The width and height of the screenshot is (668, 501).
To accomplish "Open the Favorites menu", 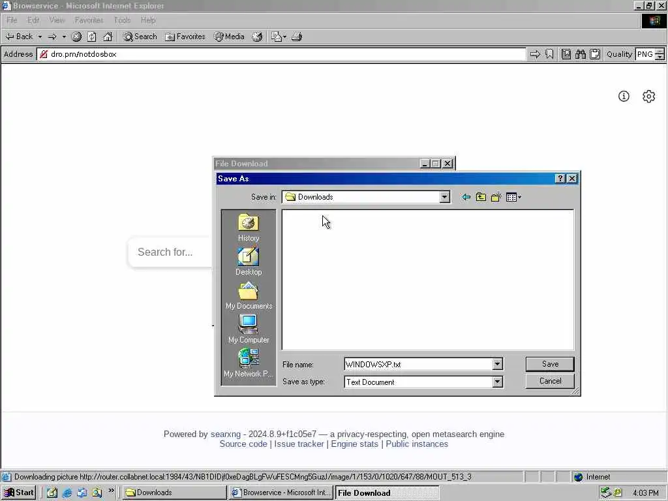I will tap(89, 20).
